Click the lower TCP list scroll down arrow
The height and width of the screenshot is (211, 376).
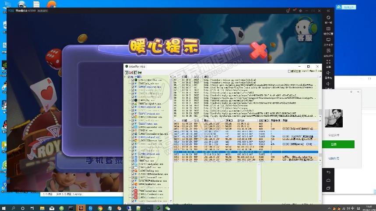pos(320,160)
